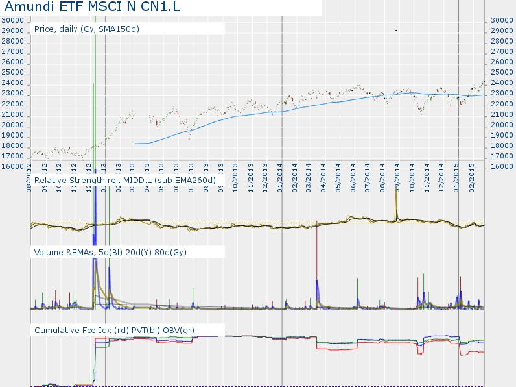Select 20000 on the left price axis
The height and width of the screenshot is (387, 516).
pyautogui.click(x=13, y=125)
